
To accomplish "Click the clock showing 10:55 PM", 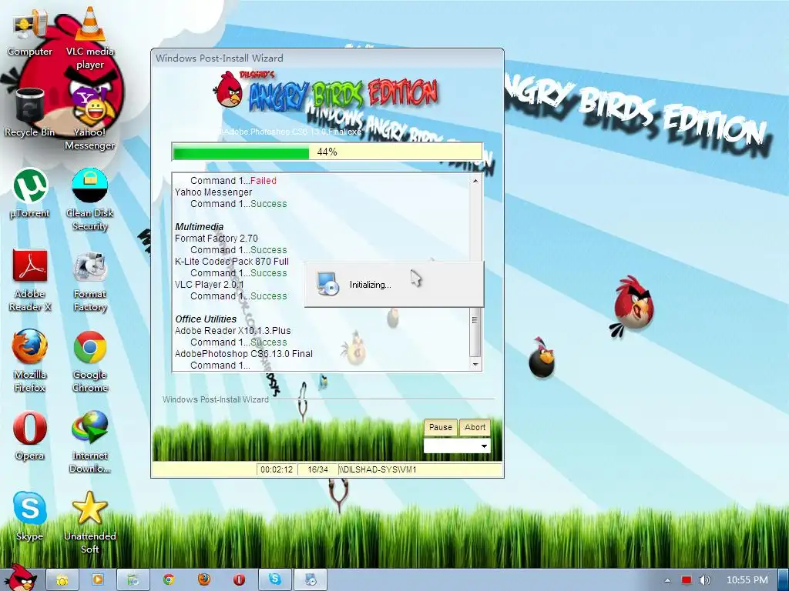I will pyautogui.click(x=747, y=580).
